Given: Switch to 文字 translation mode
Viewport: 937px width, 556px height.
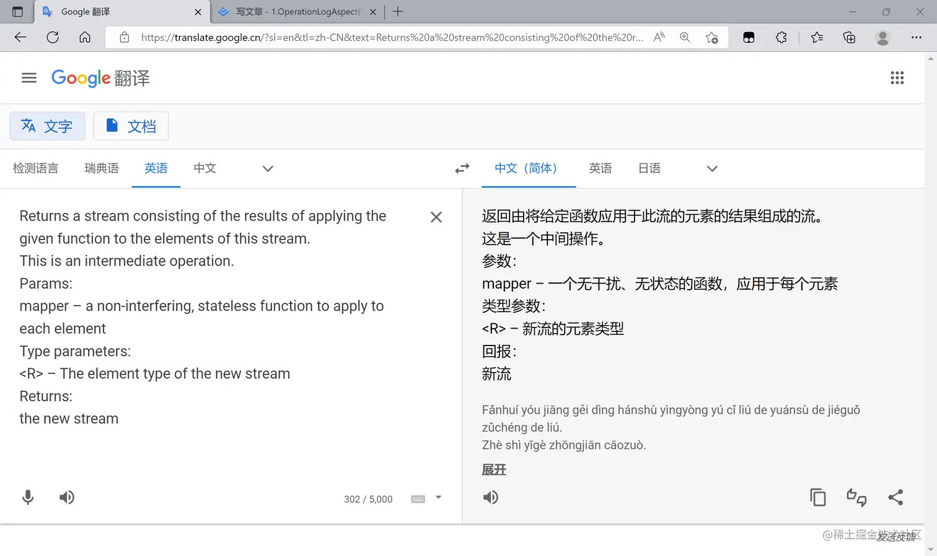Looking at the screenshot, I should pyautogui.click(x=47, y=126).
